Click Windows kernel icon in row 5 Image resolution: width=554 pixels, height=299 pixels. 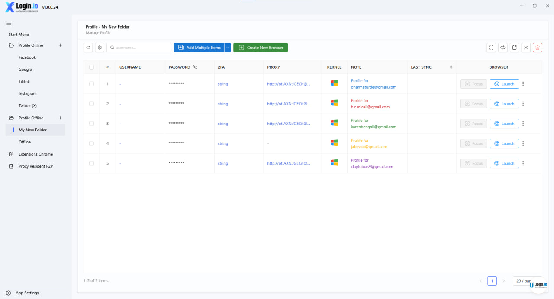click(x=334, y=162)
